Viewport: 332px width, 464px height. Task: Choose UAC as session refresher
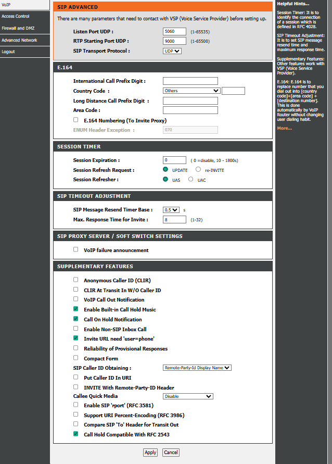point(191,180)
